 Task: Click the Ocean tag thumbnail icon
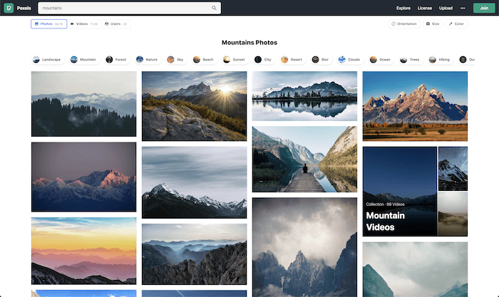(374, 59)
